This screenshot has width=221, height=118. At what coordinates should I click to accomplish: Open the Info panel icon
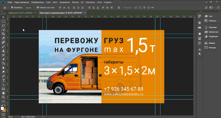pos(200,43)
